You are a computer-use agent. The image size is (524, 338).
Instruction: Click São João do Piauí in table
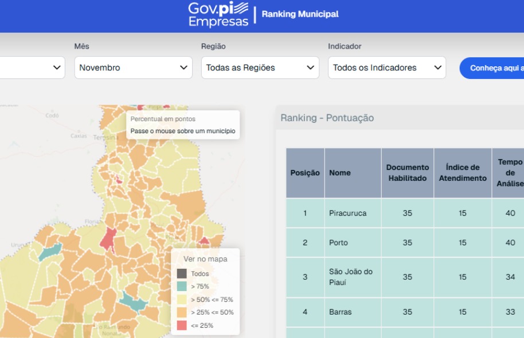click(350, 277)
